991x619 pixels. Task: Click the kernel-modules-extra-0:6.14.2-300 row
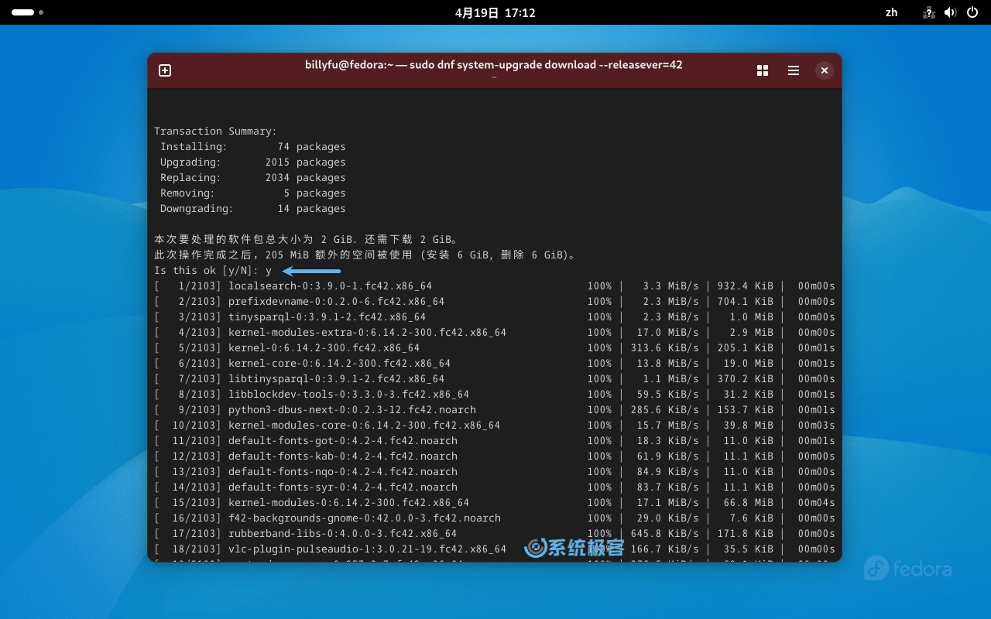tap(495, 332)
